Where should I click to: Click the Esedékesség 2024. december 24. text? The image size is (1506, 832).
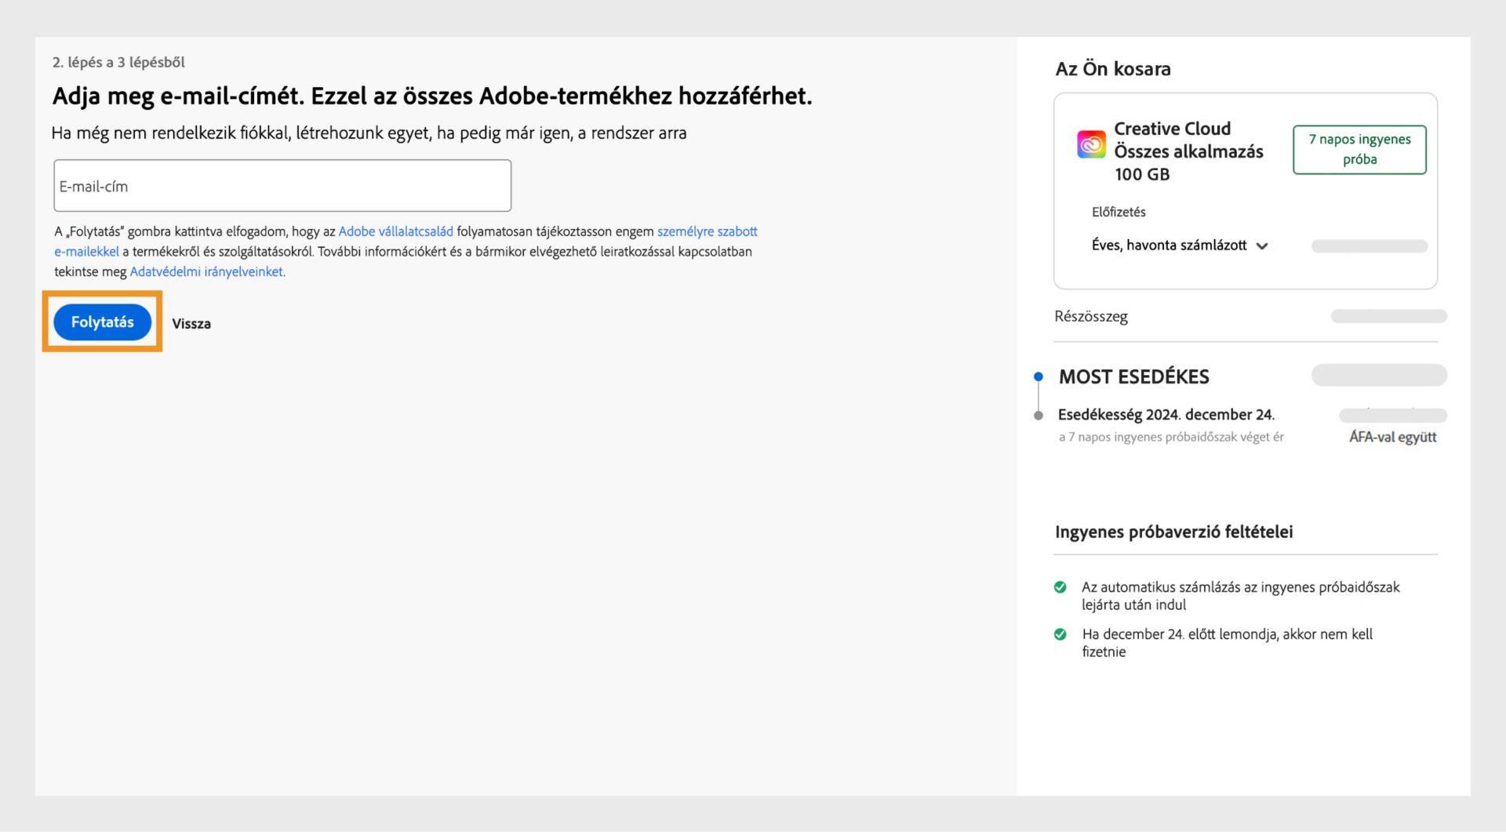coord(1166,414)
